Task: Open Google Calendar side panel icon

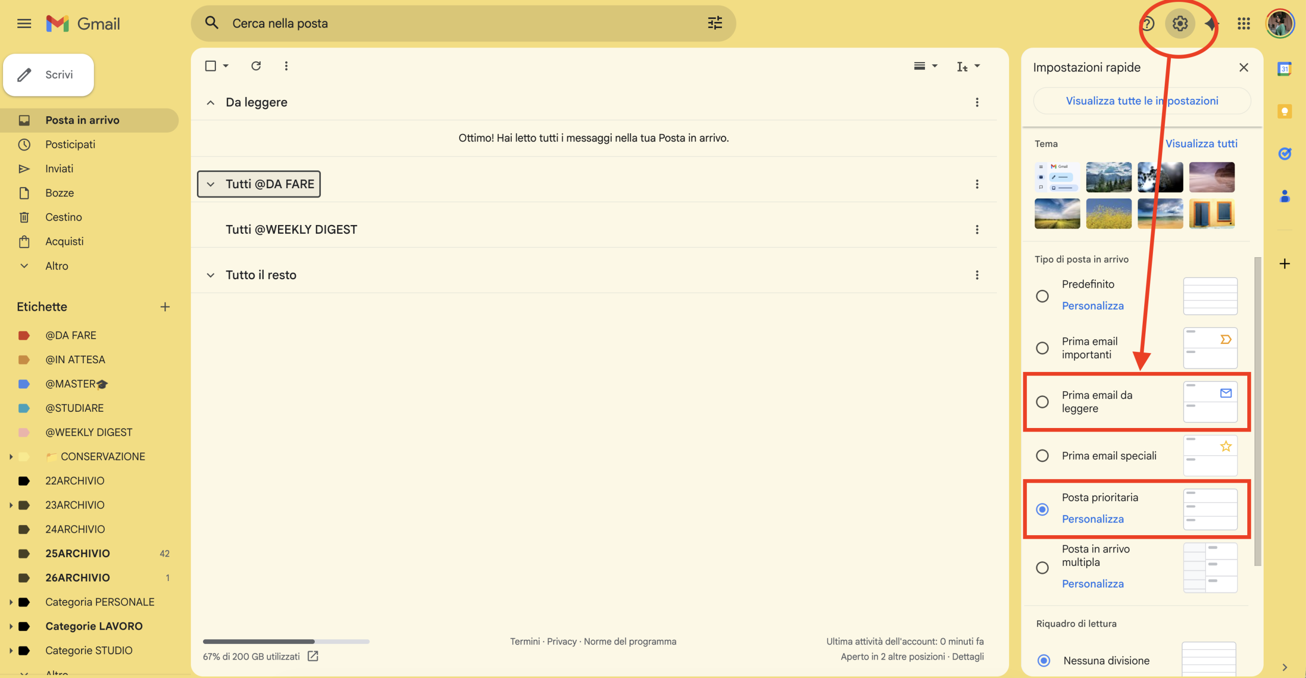Action: click(1284, 68)
